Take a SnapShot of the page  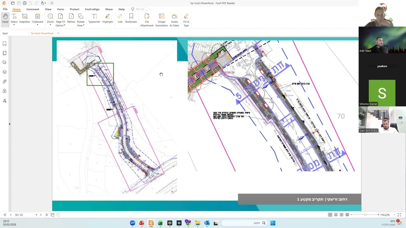[24, 19]
